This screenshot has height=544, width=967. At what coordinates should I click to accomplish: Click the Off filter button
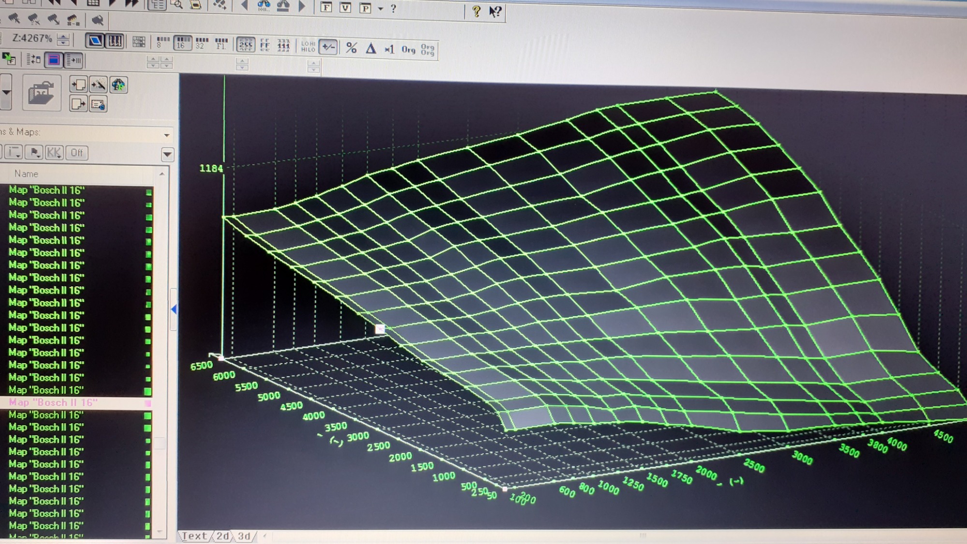76,153
